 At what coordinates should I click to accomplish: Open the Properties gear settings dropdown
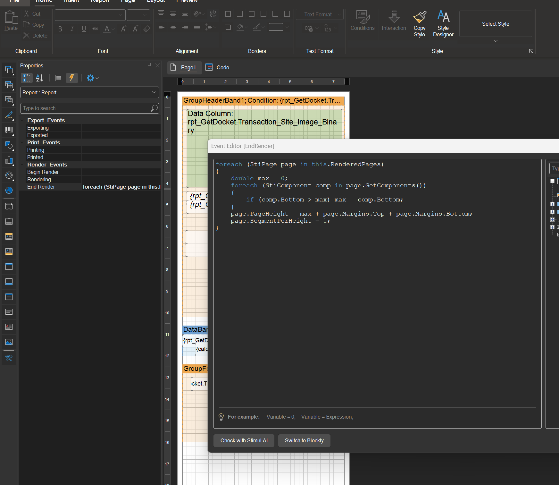(92, 78)
